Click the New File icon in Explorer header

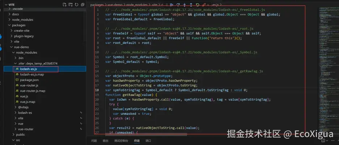coord(64,5)
